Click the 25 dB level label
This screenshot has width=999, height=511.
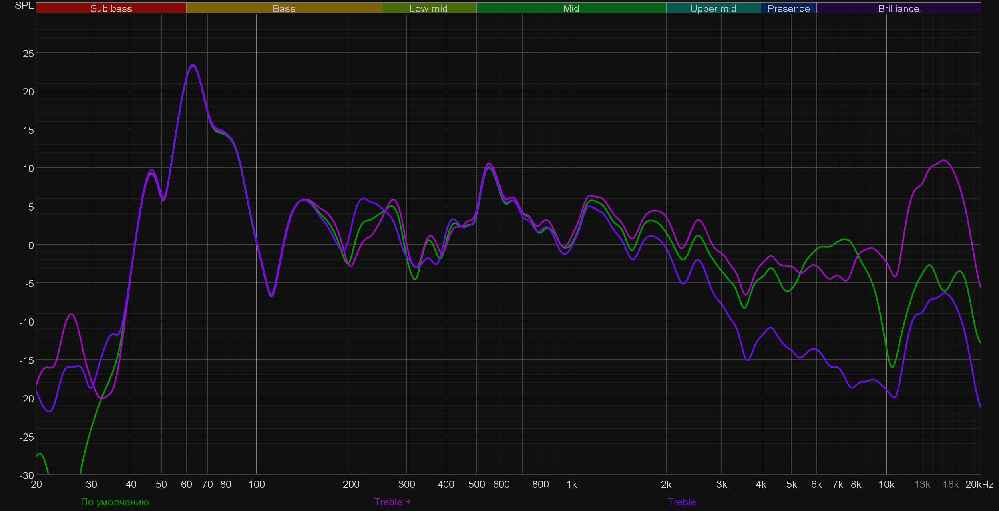(28, 54)
